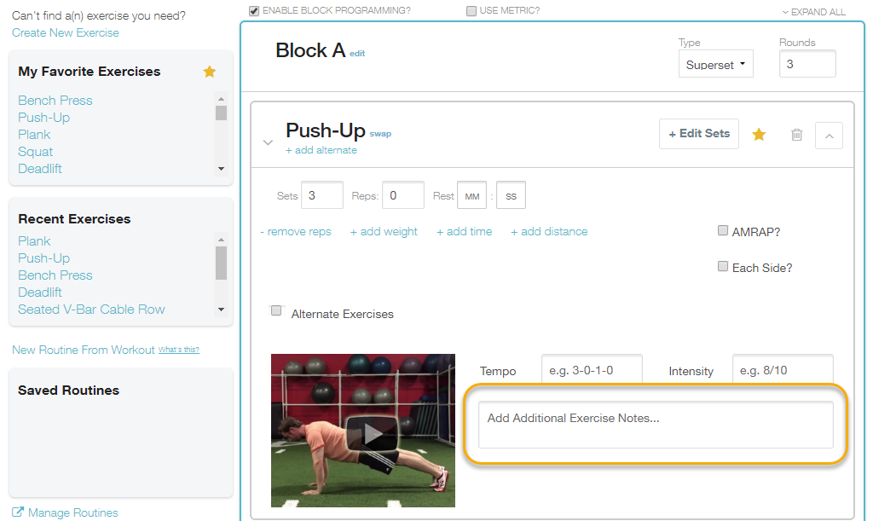Viewport: 873px width, 521px height.
Task: Click the Recent Exercises scrollbar thumb
Action: tap(221, 263)
